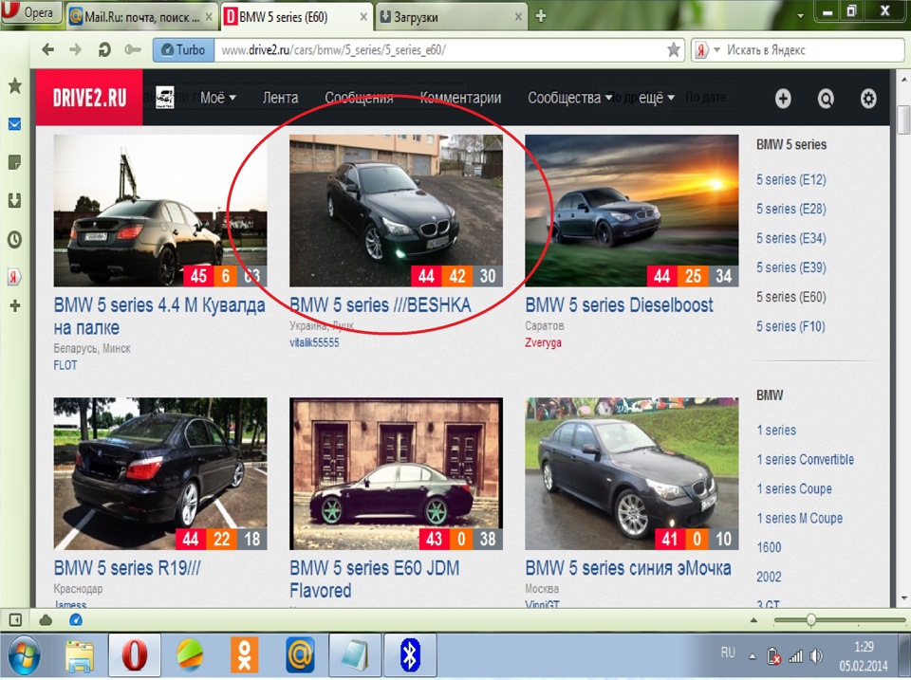Open 1 series M Coupe model link
Viewport: 911px width, 680px height.
tap(799, 518)
